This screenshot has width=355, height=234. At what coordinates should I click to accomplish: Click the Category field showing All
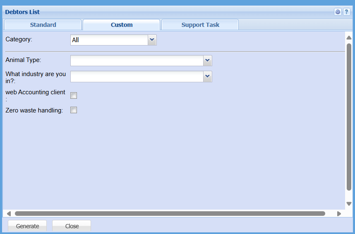tap(109, 40)
